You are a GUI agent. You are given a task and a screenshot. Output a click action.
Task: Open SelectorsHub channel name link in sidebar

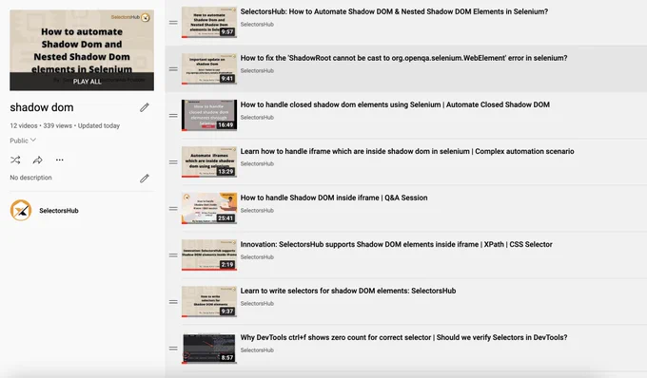point(59,211)
